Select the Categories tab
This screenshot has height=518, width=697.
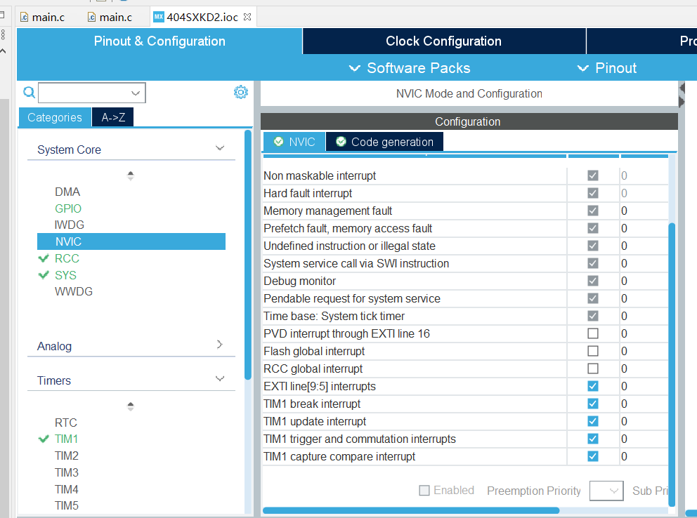click(x=55, y=117)
